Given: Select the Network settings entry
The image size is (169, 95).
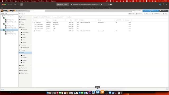Looking at the screenshot, I should (x=25, y=30).
